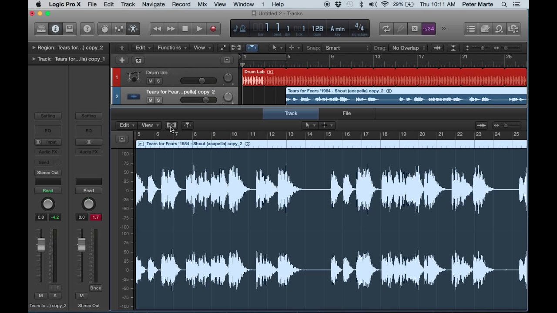
Task: Open Smart Controls knob icon
Action: pos(105,29)
